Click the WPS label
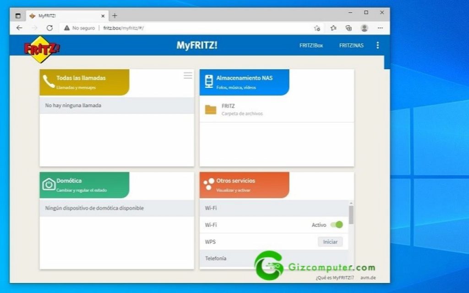The width and height of the screenshot is (469, 293). (x=210, y=242)
